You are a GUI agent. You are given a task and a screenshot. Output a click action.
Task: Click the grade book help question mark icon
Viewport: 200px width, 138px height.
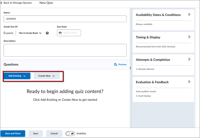point(47,33)
